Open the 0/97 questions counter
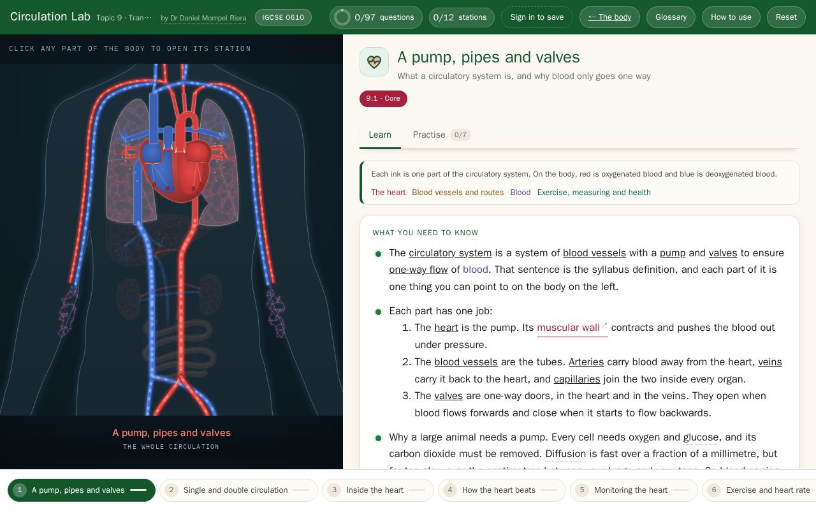Viewport: 816px width, 510px height. pyautogui.click(x=375, y=17)
